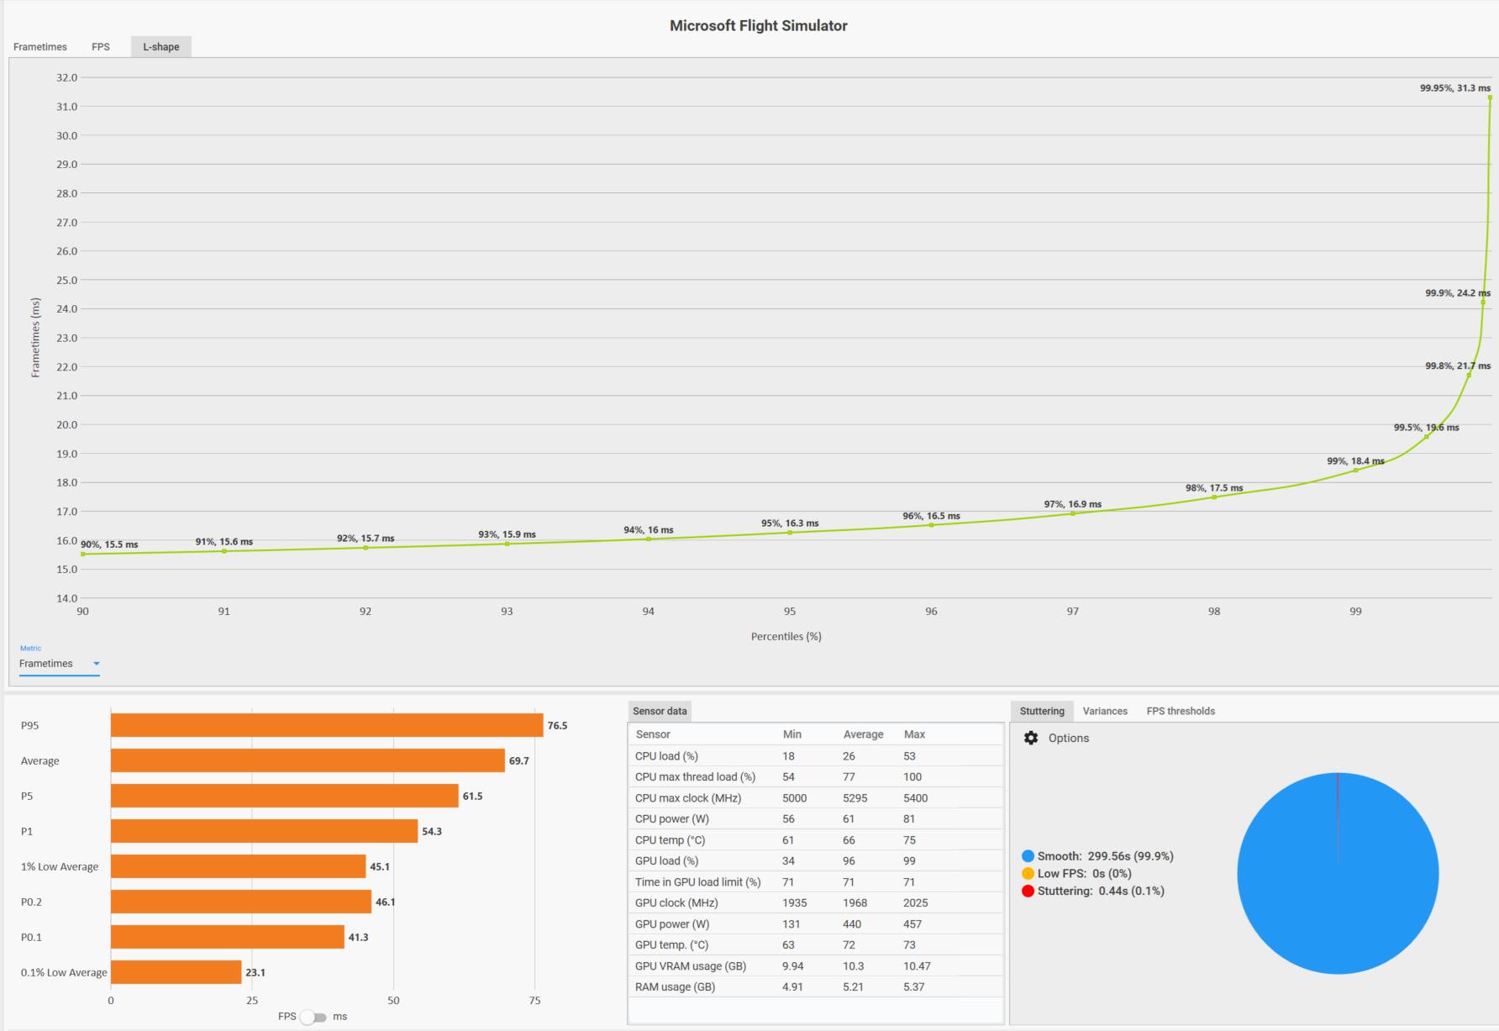The width and height of the screenshot is (1499, 1031).
Task: Click the 99.95%, 31.3 ms data point
Action: (x=1490, y=97)
